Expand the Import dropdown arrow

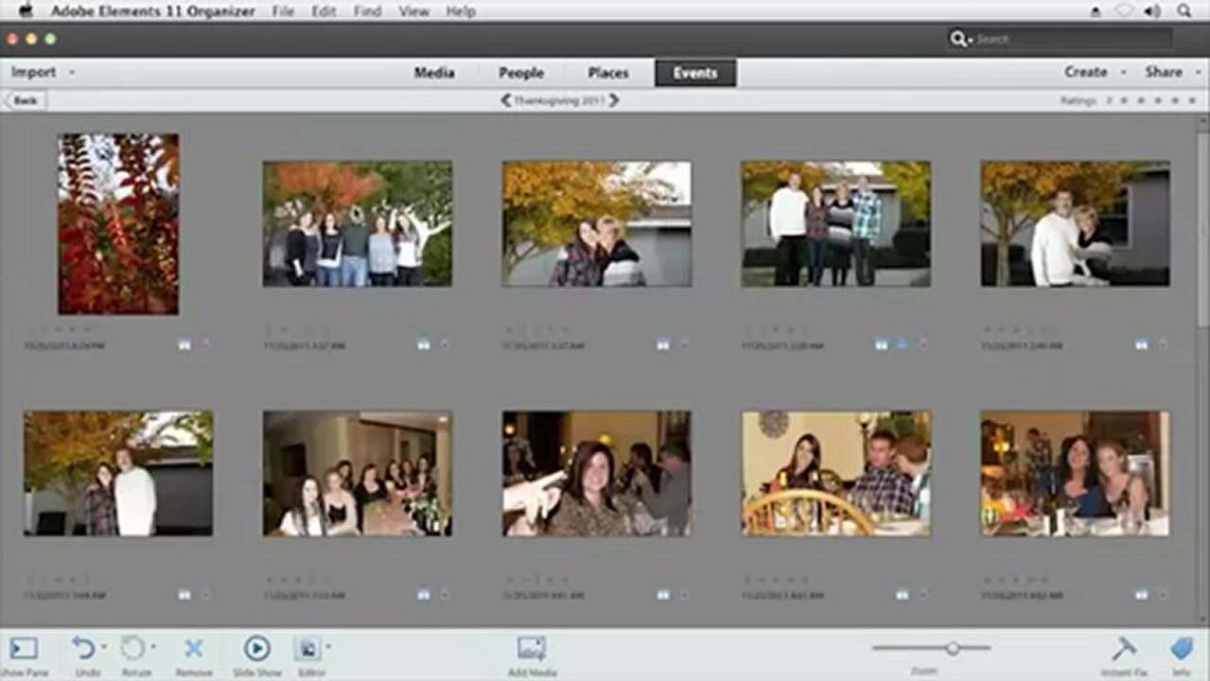(72, 73)
